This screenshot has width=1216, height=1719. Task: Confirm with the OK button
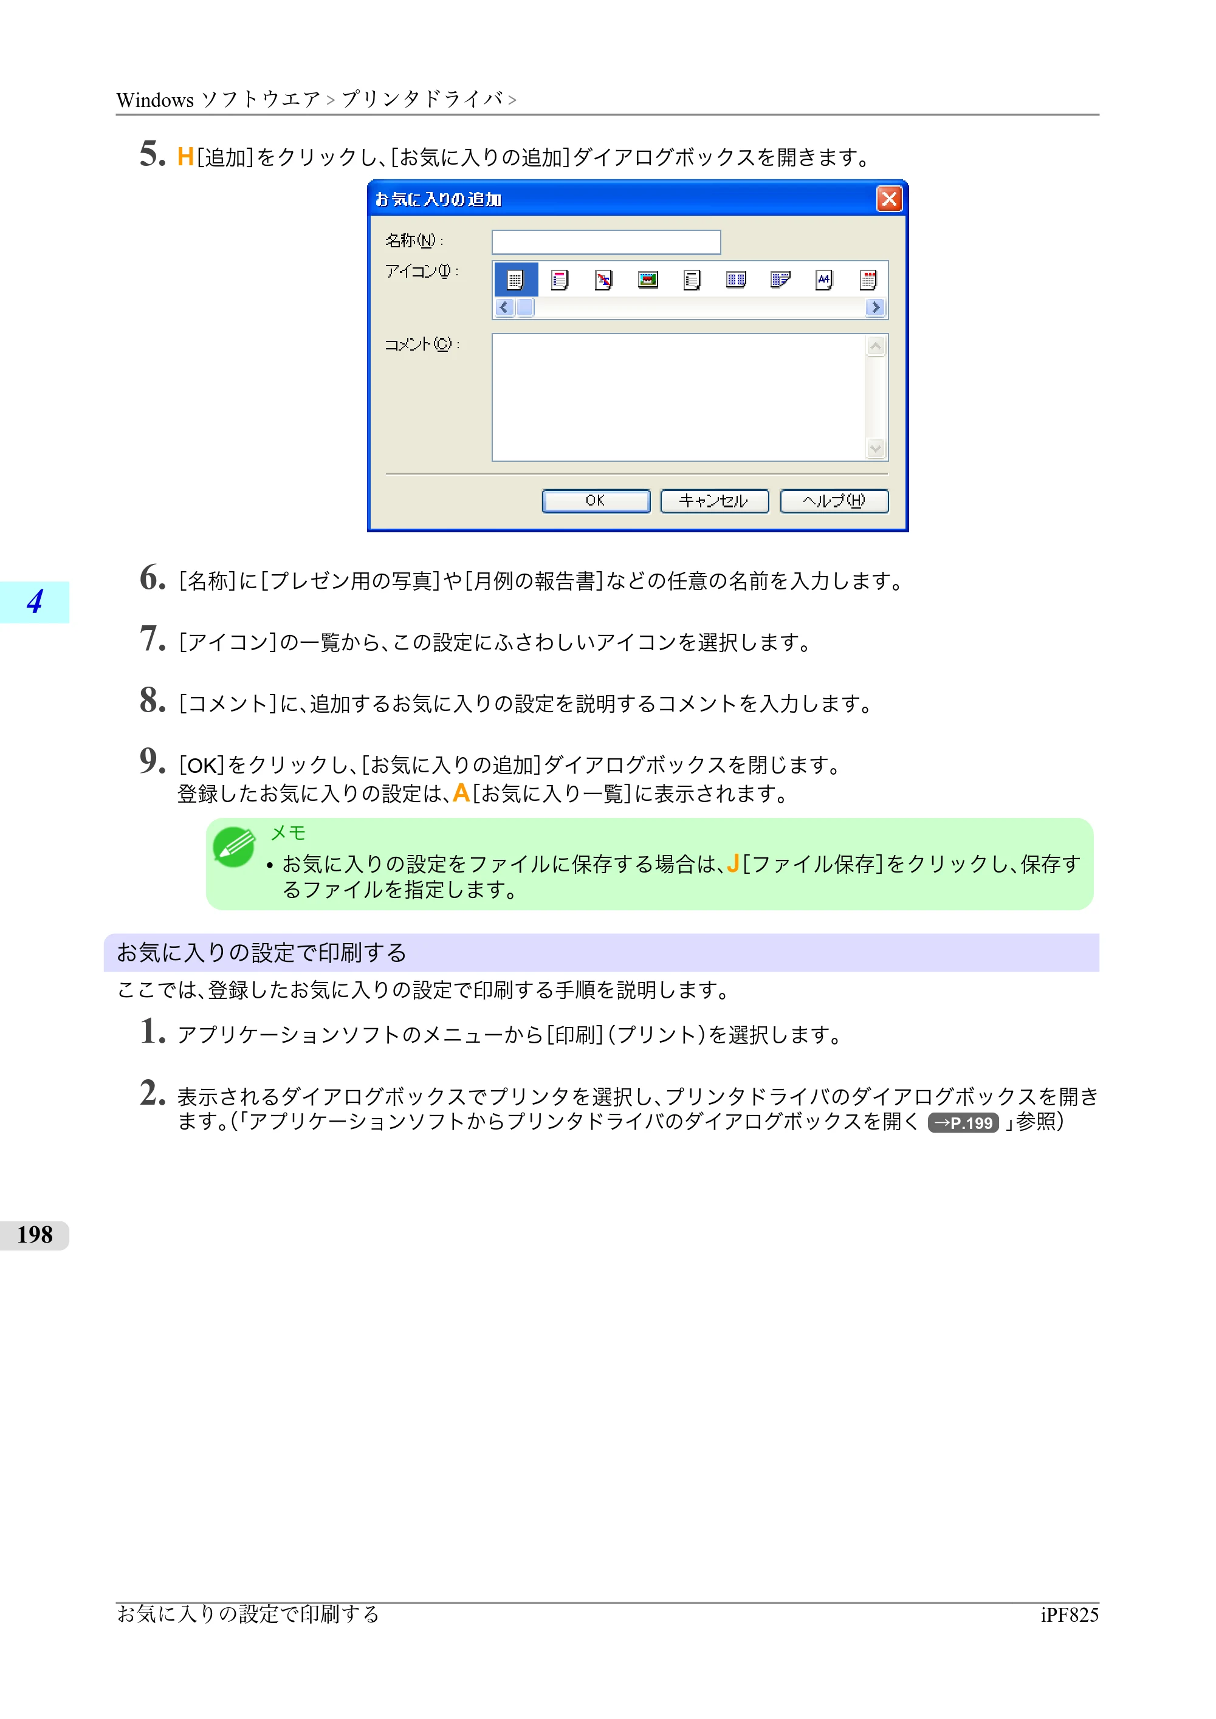coord(596,501)
